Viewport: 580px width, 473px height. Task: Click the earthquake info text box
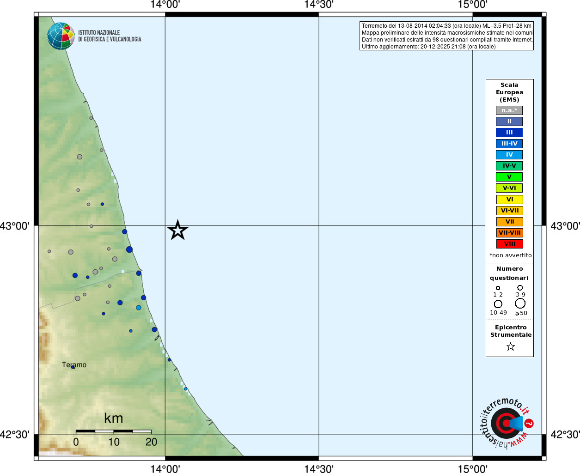pyautogui.click(x=446, y=36)
